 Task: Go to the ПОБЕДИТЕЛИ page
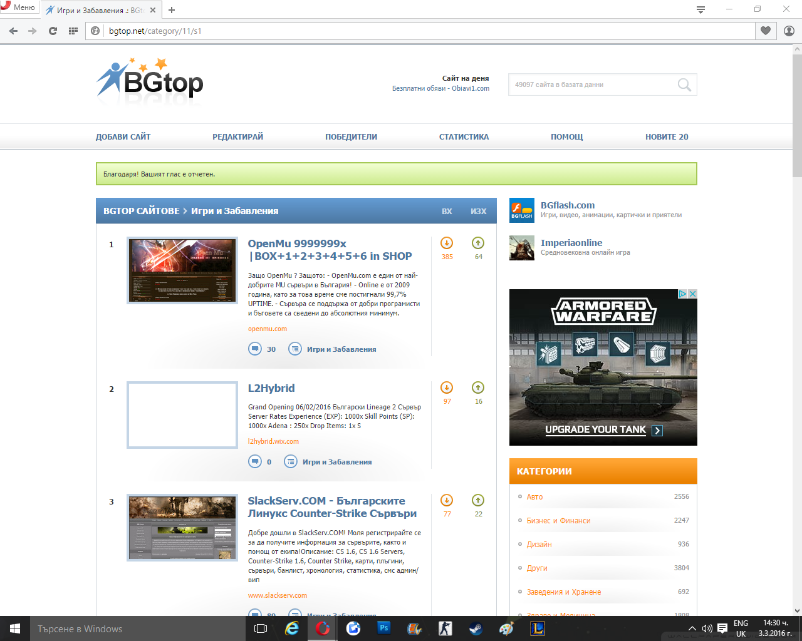pos(351,136)
